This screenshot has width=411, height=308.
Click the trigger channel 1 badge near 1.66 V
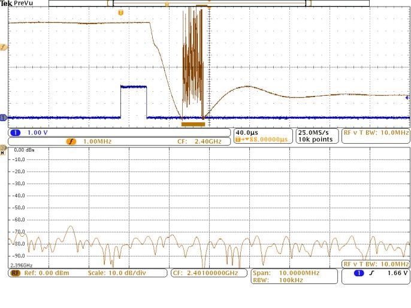coord(359,273)
